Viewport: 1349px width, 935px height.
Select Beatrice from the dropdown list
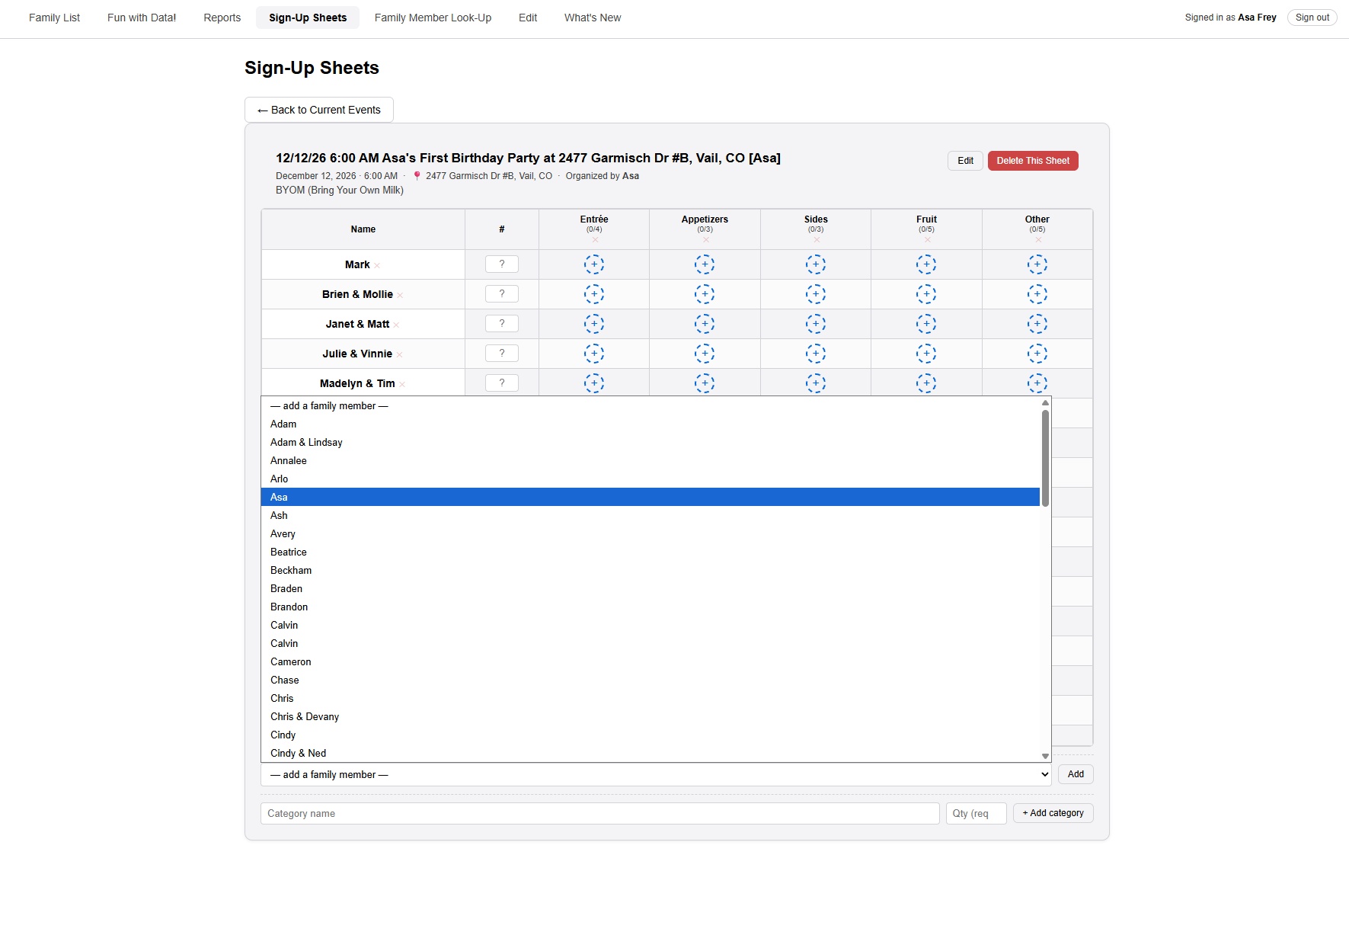[650, 552]
